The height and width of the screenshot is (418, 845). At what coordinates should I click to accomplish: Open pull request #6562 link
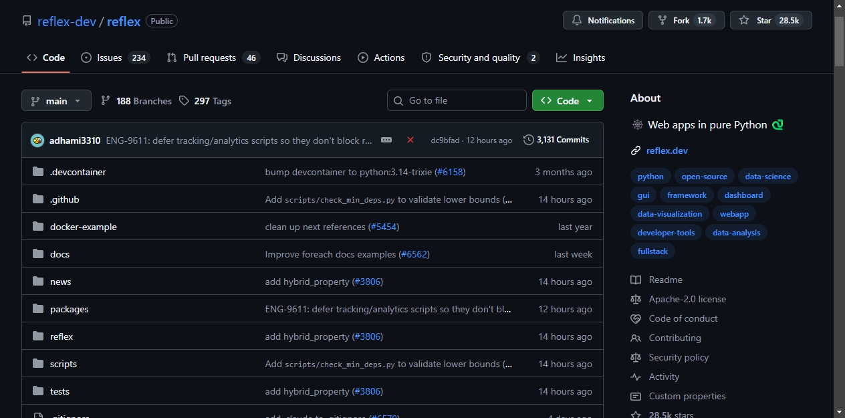pyautogui.click(x=414, y=254)
